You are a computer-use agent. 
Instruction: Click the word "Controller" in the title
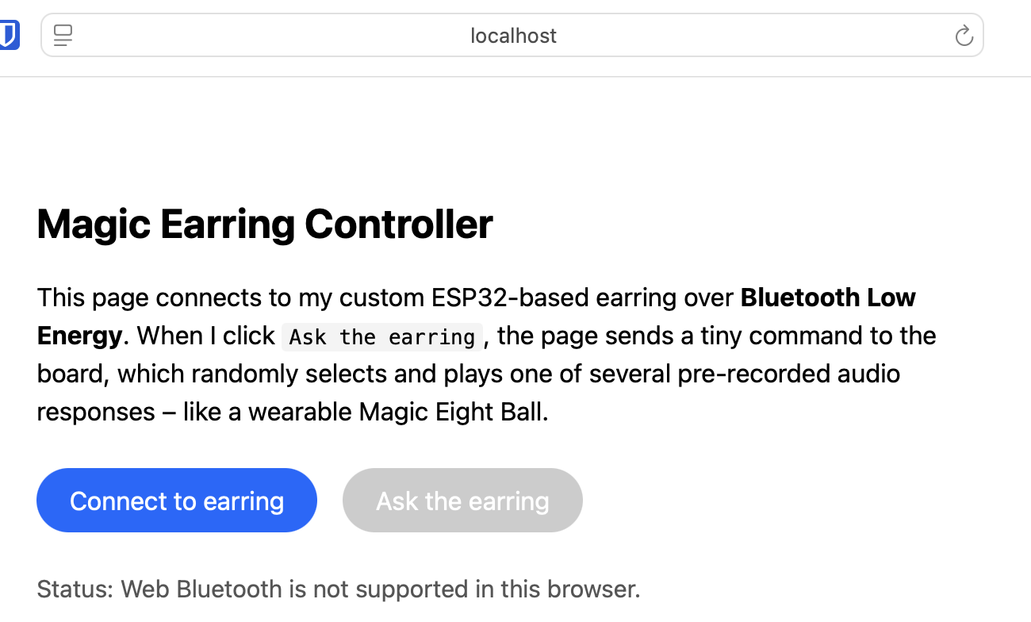pos(399,224)
